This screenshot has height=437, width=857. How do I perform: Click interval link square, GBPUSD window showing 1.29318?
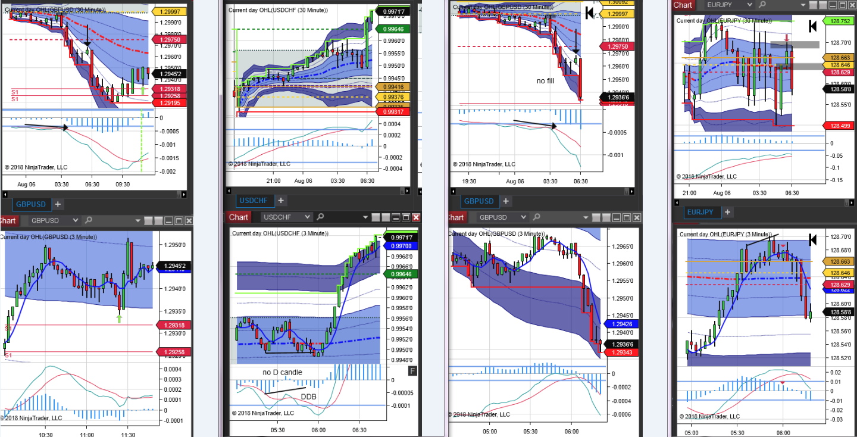coord(159,220)
